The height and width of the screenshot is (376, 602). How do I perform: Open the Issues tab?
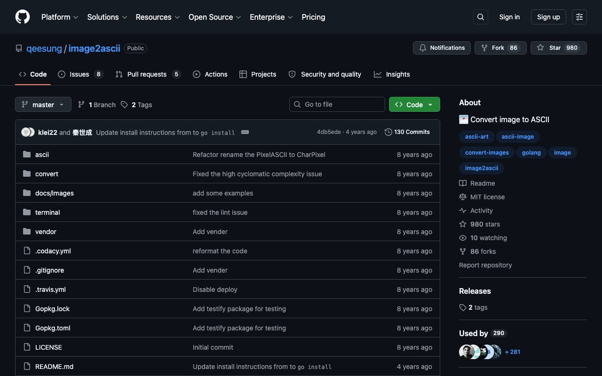click(80, 74)
